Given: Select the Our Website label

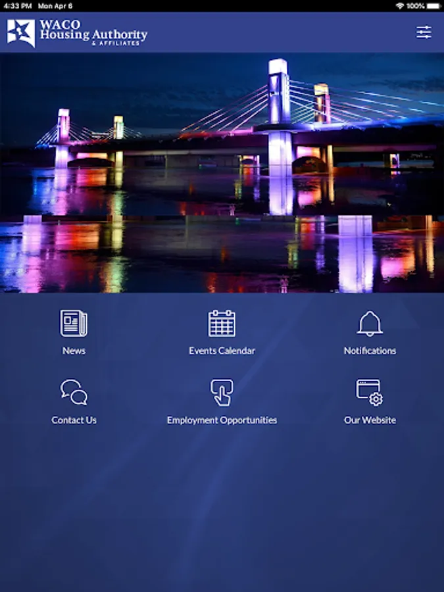Looking at the screenshot, I should point(370,420).
